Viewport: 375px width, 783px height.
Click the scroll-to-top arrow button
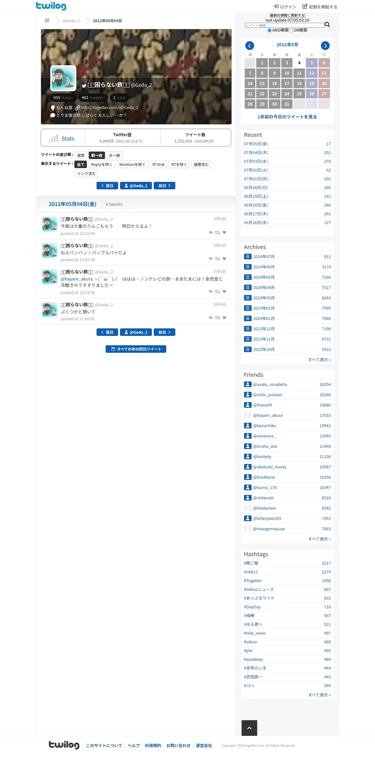249,728
